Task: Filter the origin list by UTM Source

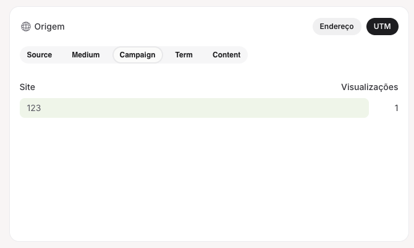Action: [40, 55]
